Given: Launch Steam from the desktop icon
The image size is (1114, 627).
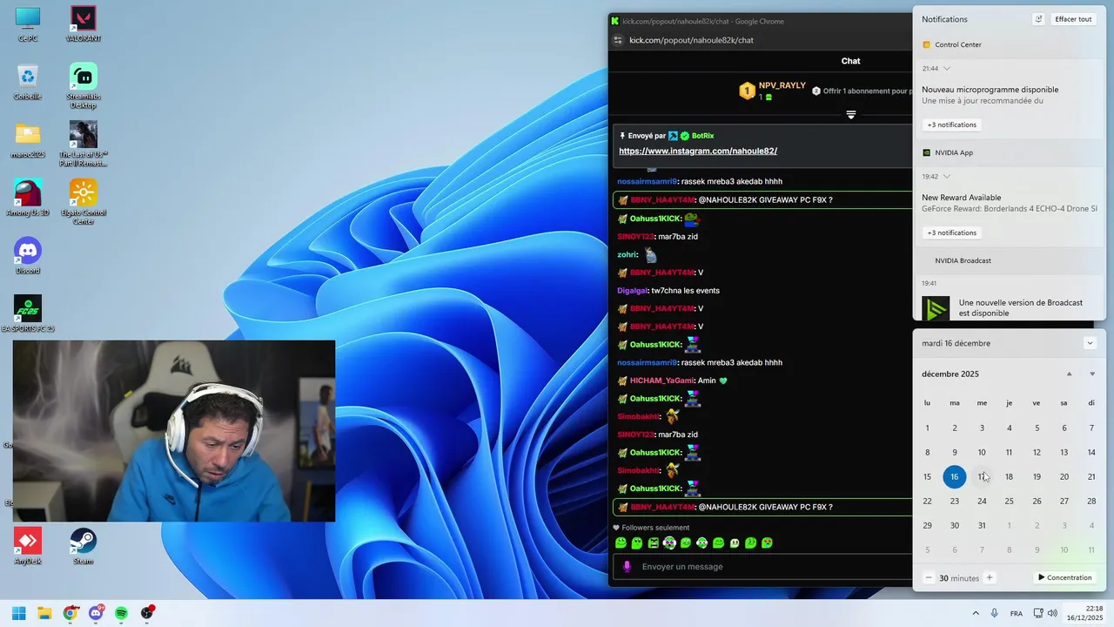Looking at the screenshot, I should tap(84, 546).
